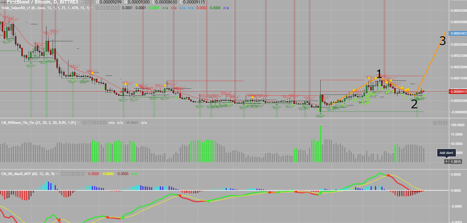Click plus icon beside CM_Williams_Vix_Fix
The image size is (467, 223).
pos(99,123)
